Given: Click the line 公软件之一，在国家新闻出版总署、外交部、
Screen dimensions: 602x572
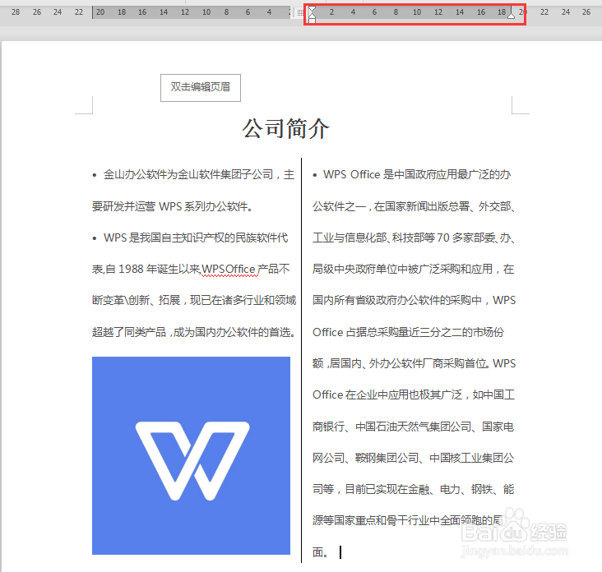Looking at the screenshot, I should coord(414,206).
